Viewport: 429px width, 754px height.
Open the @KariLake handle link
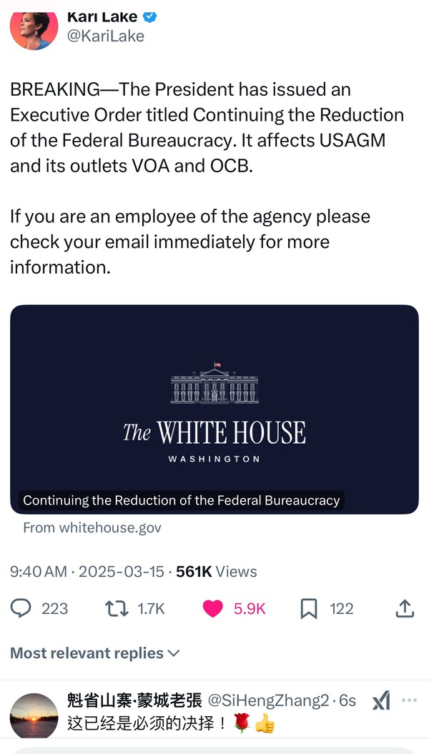(x=106, y=36)
